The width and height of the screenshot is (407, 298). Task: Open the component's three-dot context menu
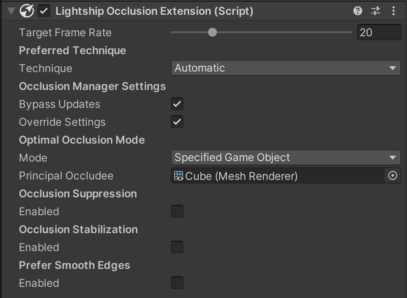click(394, 10)
